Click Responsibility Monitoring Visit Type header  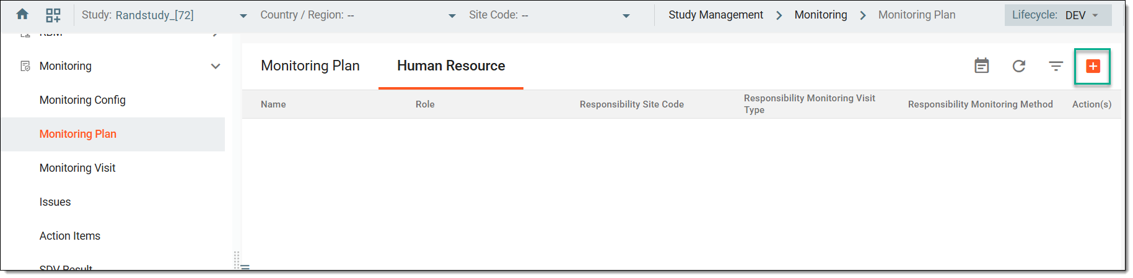810,104
